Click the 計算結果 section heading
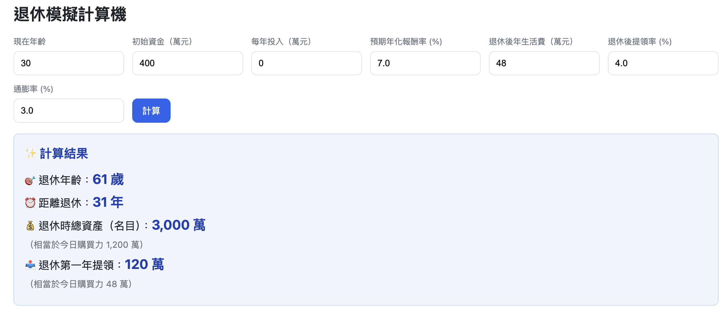Image resolution: width=726 pixels, height=312 pixels. tap(64, 154)
